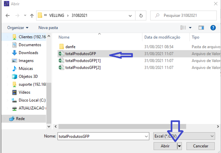Screen dimensions: 221x153
Task: Open the address bar history dropdown
Action: (x=129, y=15)
